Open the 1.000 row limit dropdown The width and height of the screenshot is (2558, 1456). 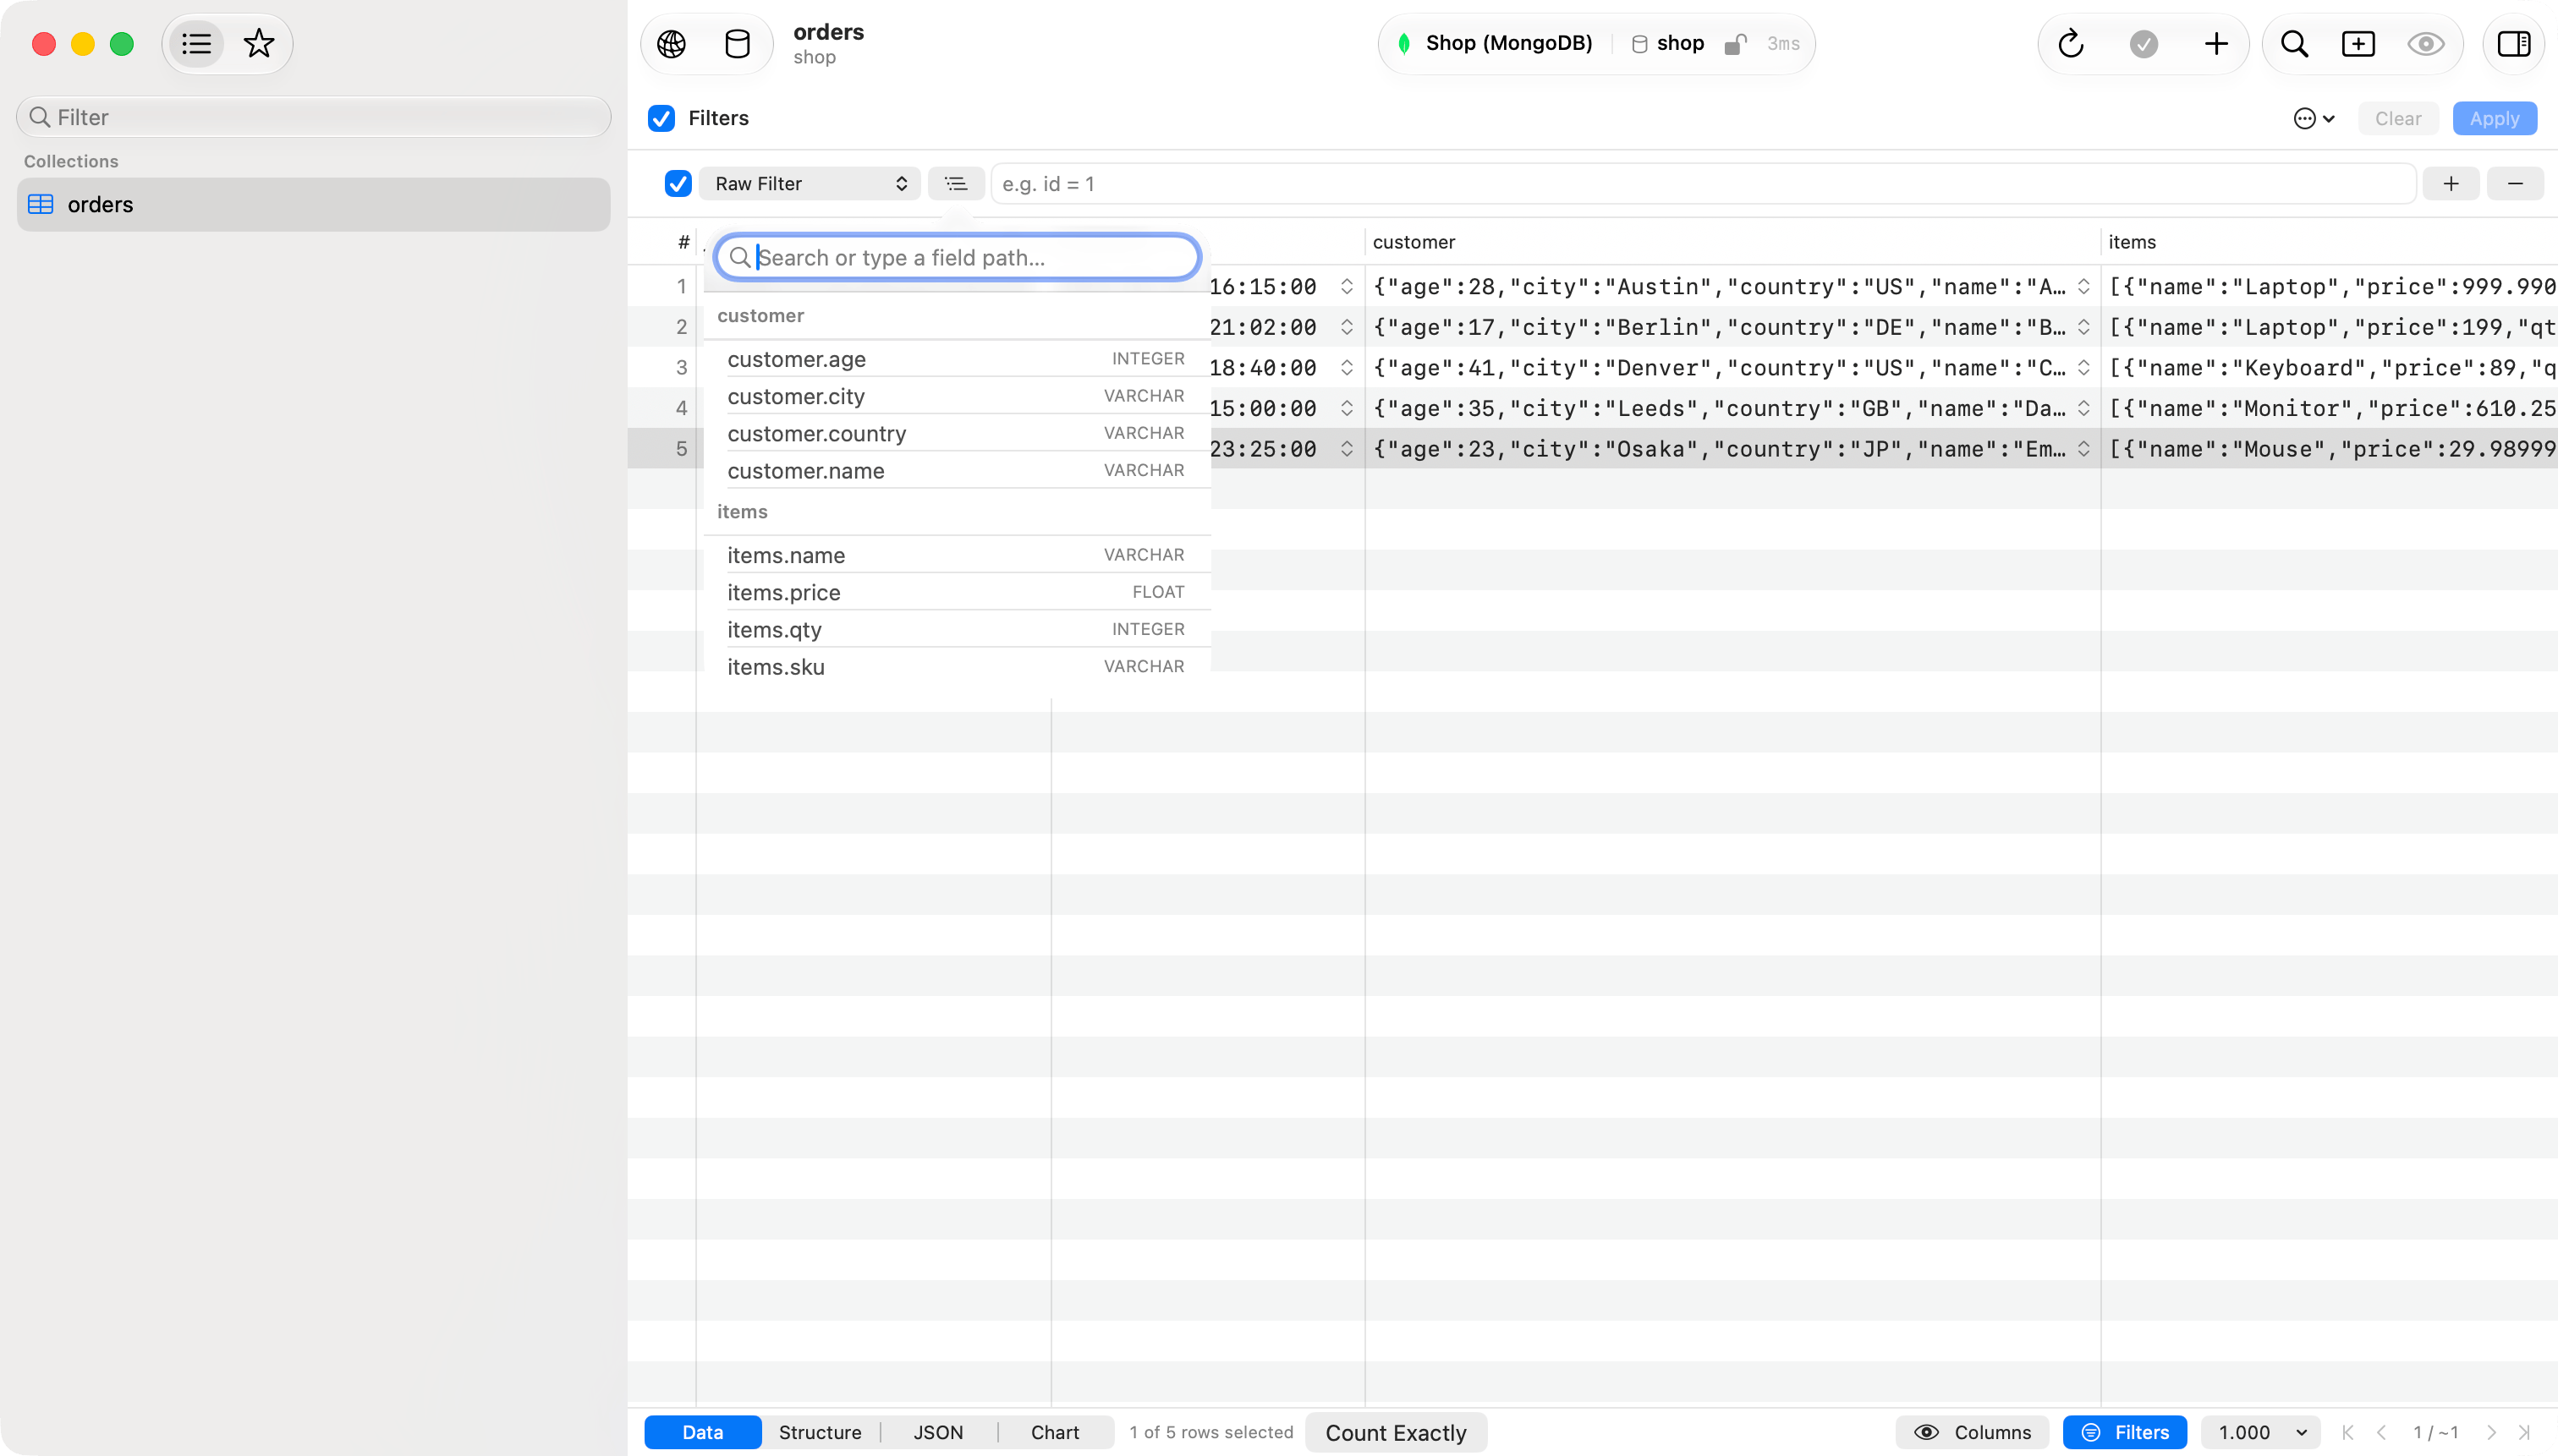pos(2260,1432)
